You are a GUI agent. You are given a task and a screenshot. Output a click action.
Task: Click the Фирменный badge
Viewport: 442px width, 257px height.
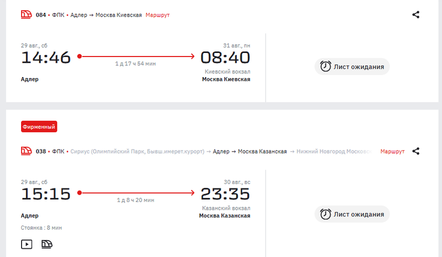click(x=39, y=126)
